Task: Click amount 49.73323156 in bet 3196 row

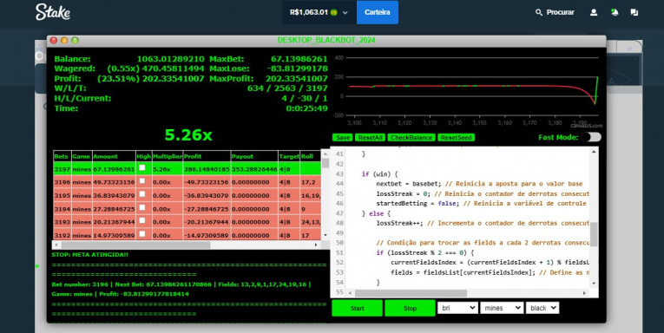Action: [114, 182]
